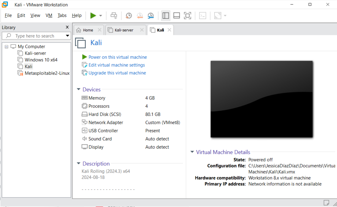Screen dimensions: 337x207
Task: Click Edit virtual machine settings link
Action: pyautogui.click(x=117, y=65)
